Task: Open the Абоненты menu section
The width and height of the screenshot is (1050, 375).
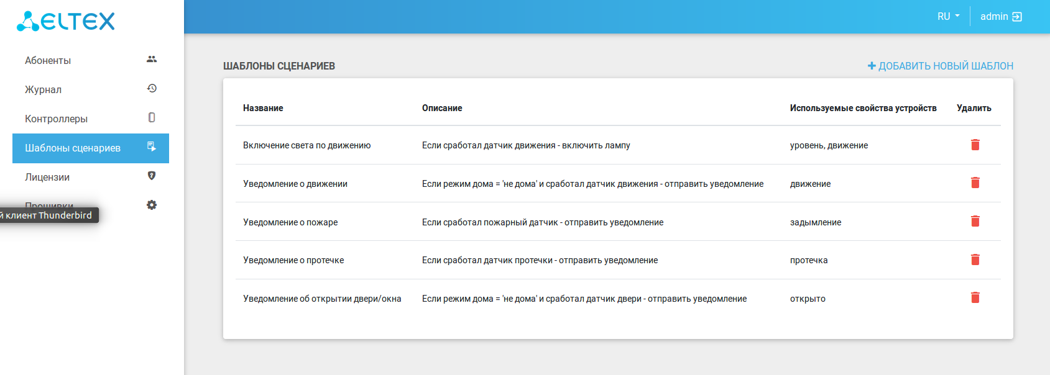Action: point(48,60)
